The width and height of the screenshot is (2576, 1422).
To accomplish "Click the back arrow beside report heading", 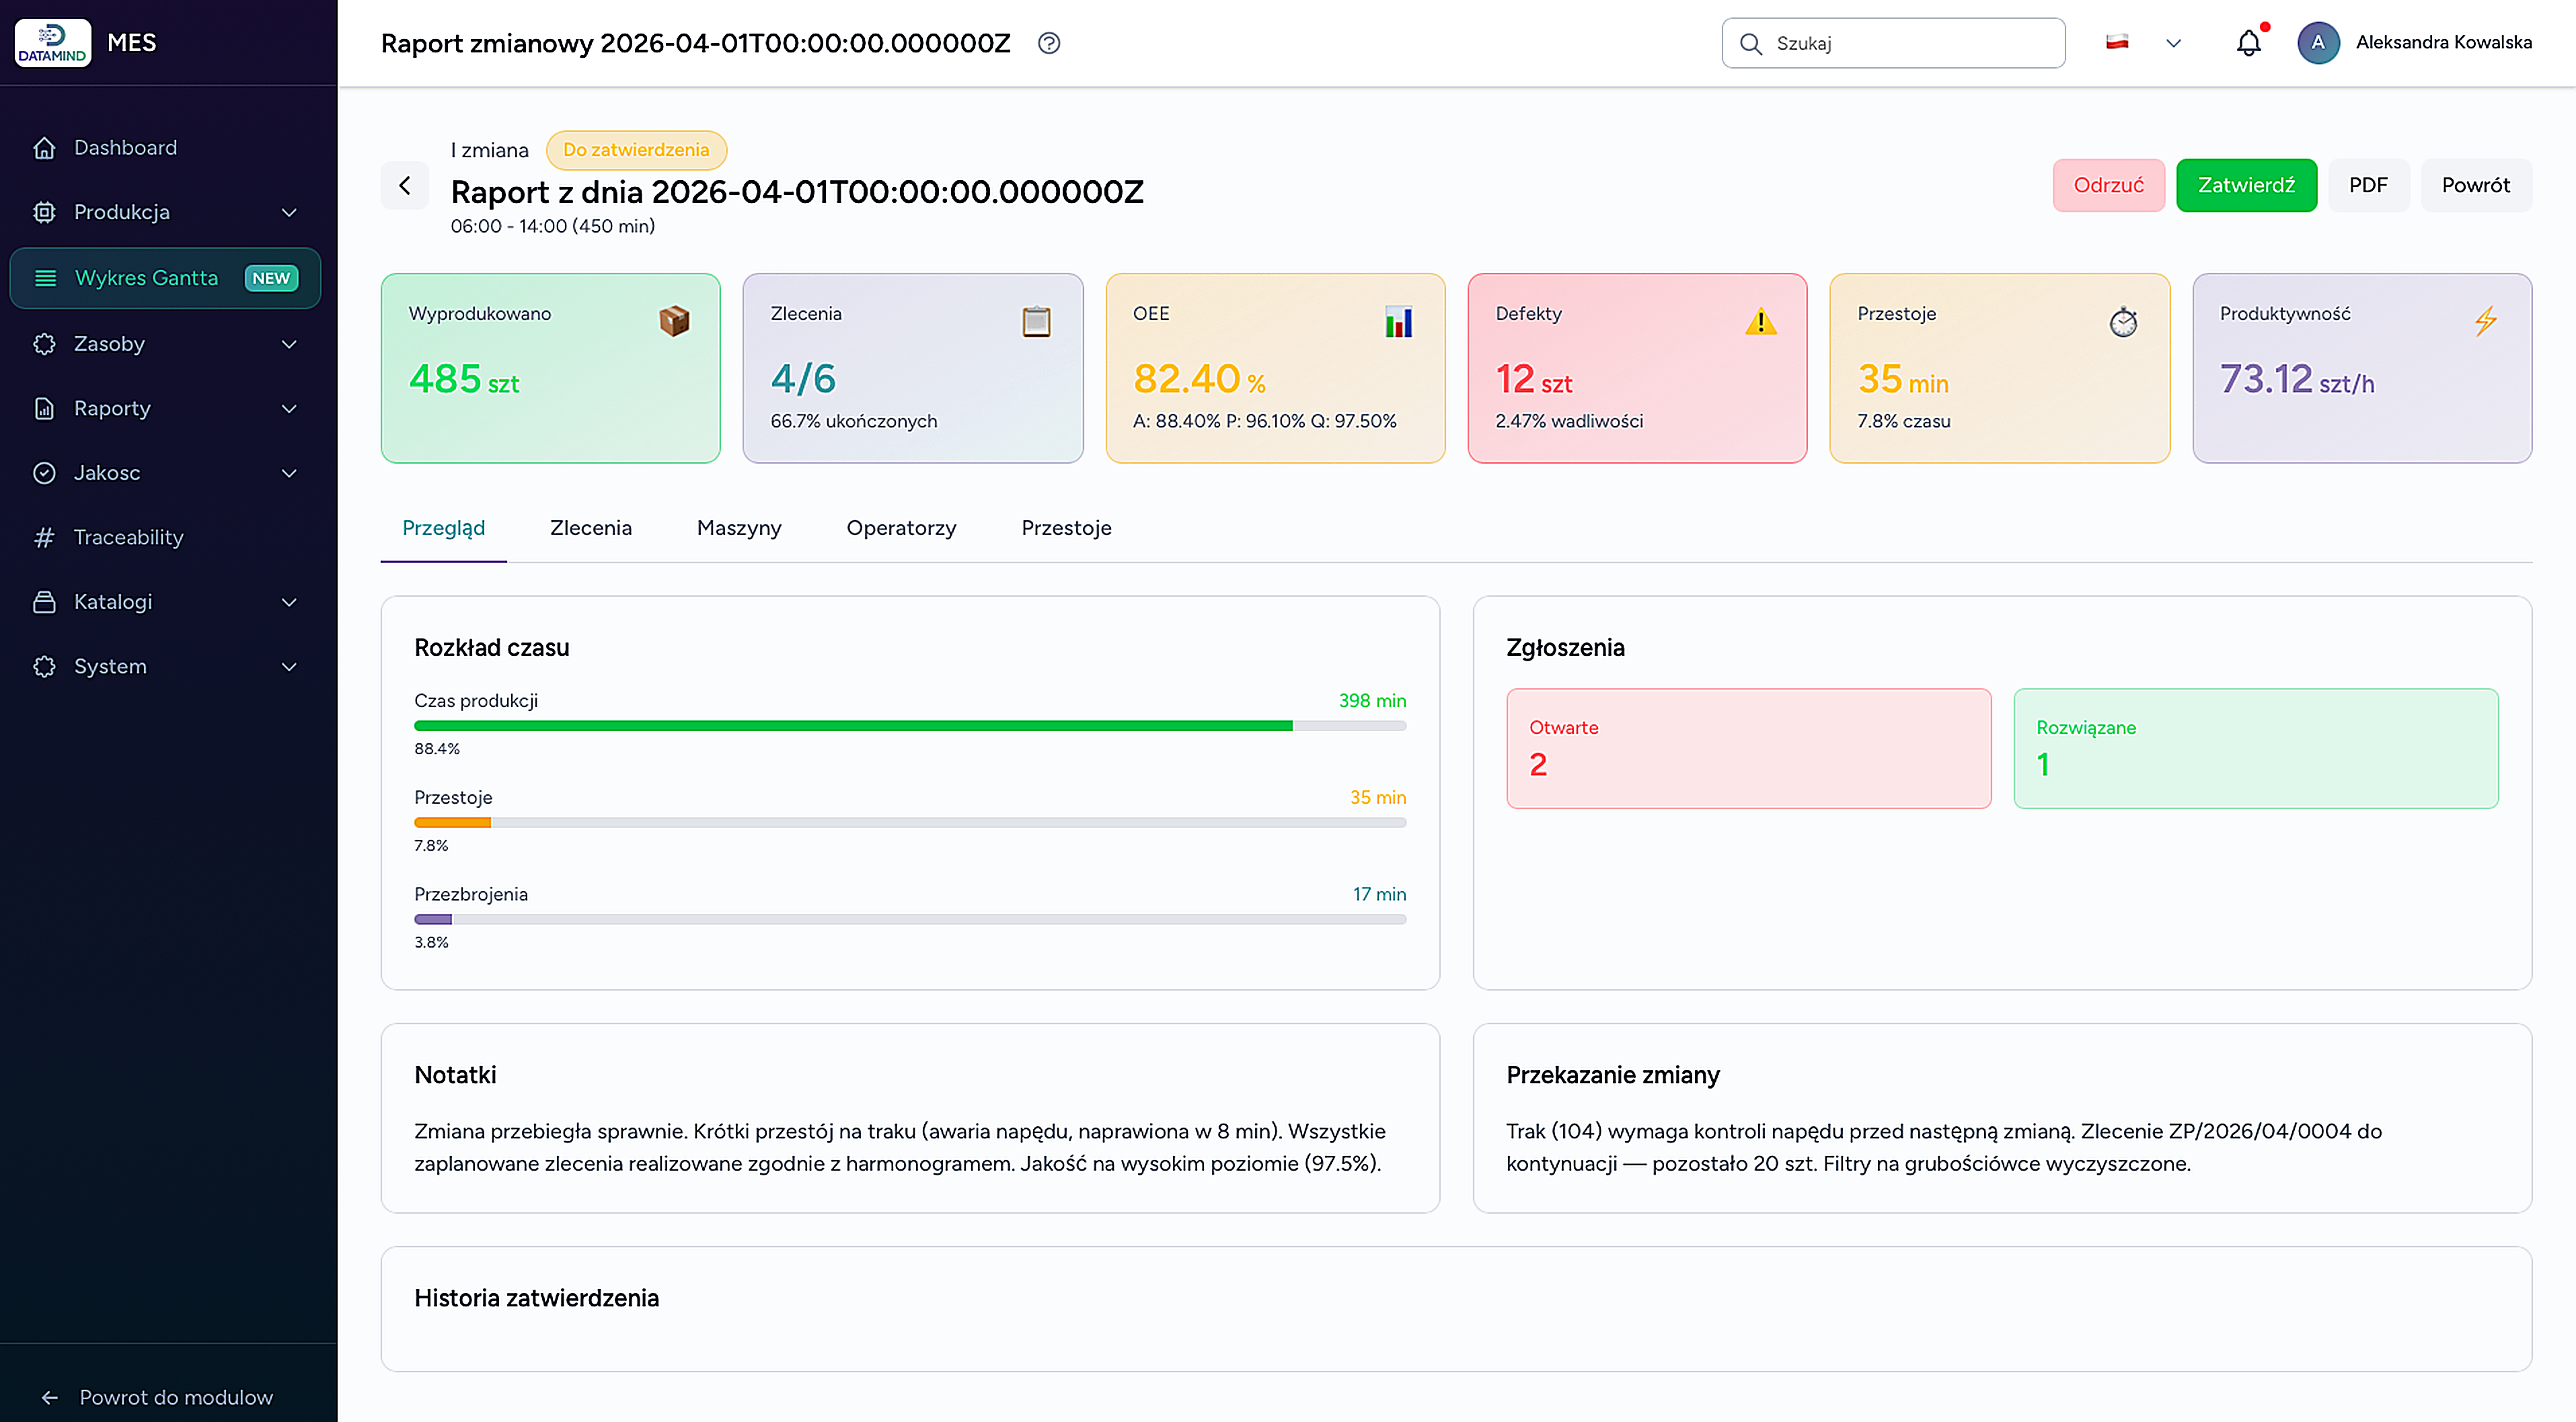I will [x=404, y=186].
